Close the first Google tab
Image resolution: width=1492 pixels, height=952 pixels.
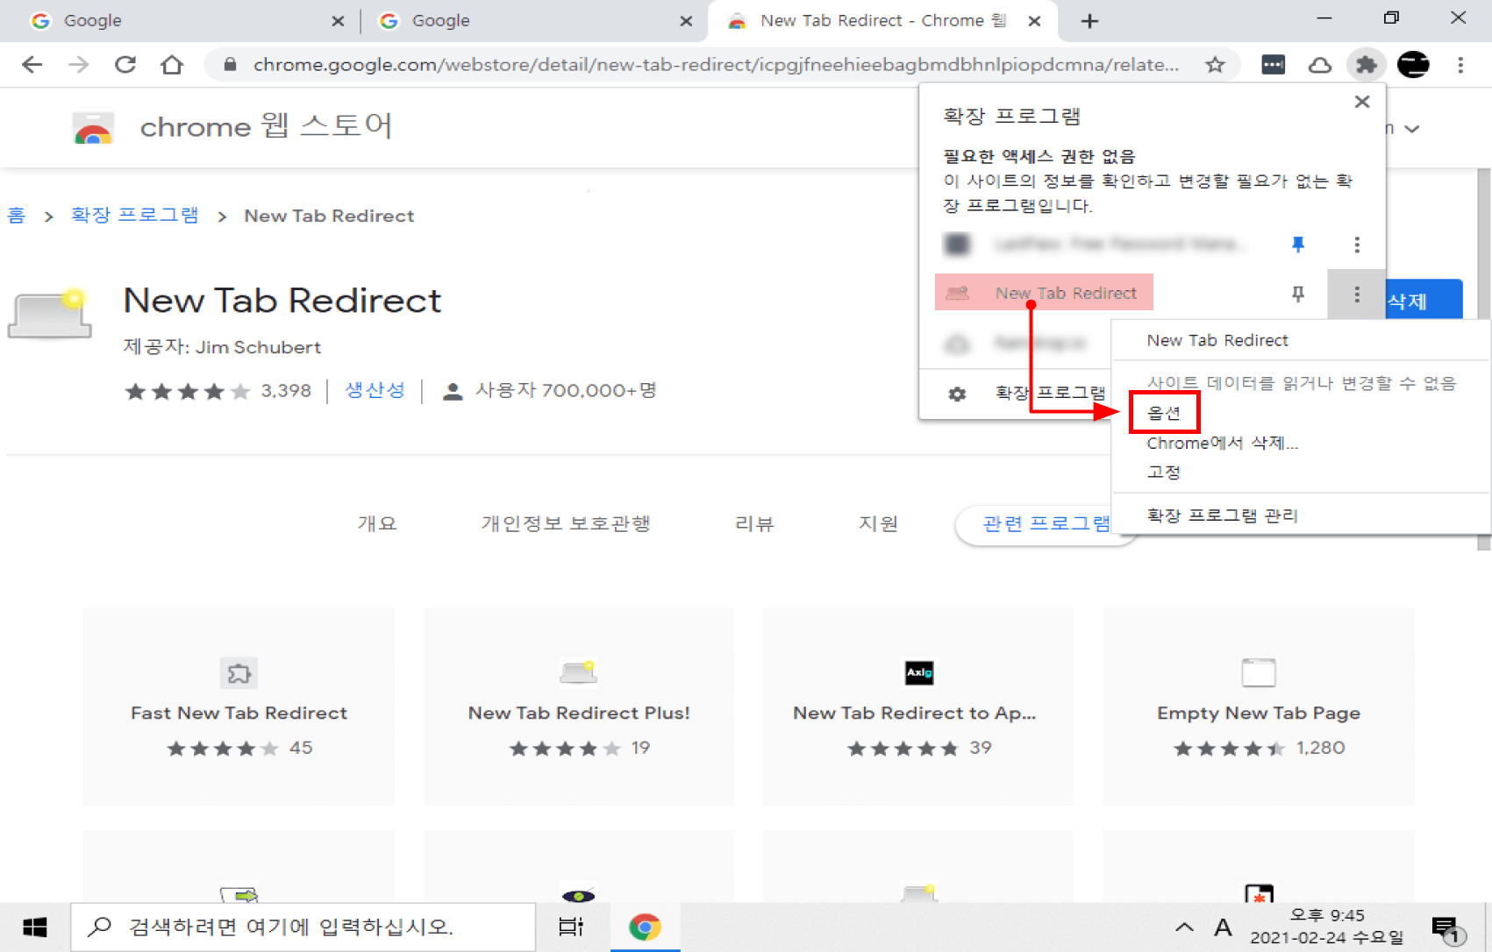click(338, 21)
